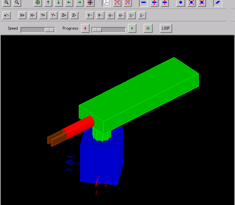Shrink point size icon

[202, 3]
